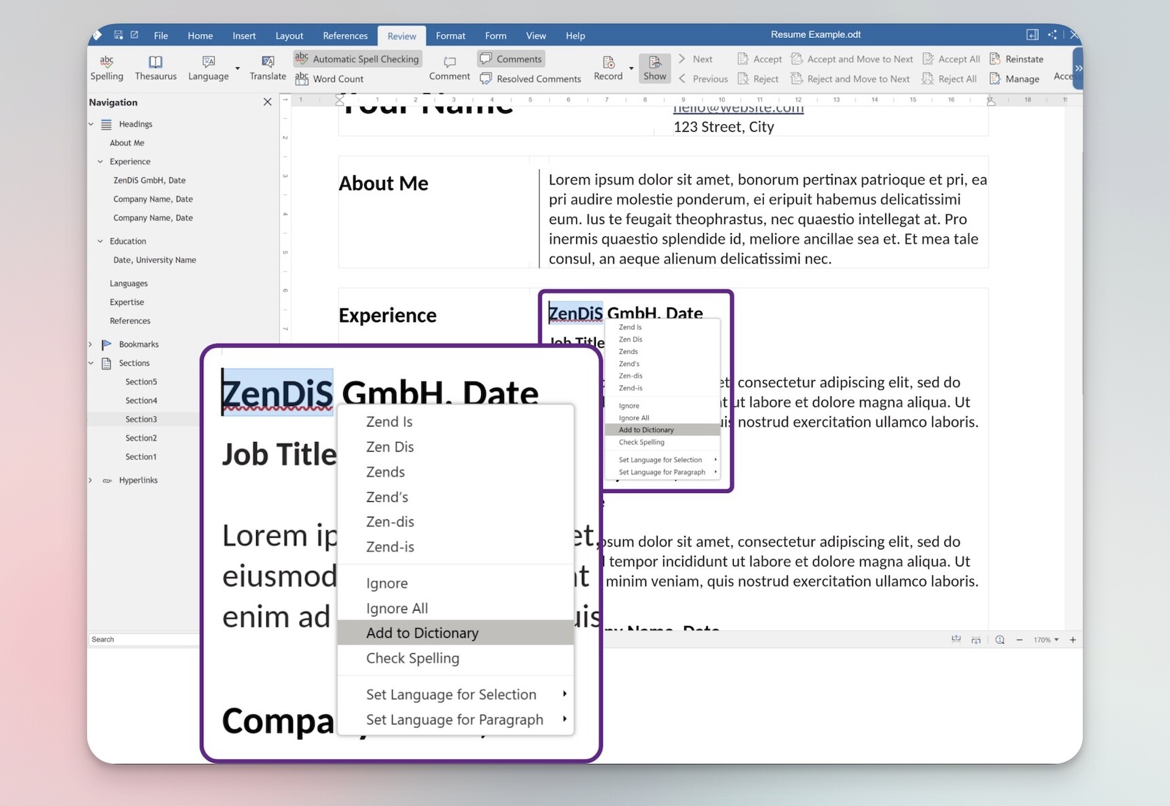
Task: Choose Add to Dictionary from context menu
Action: pos(422,632)
